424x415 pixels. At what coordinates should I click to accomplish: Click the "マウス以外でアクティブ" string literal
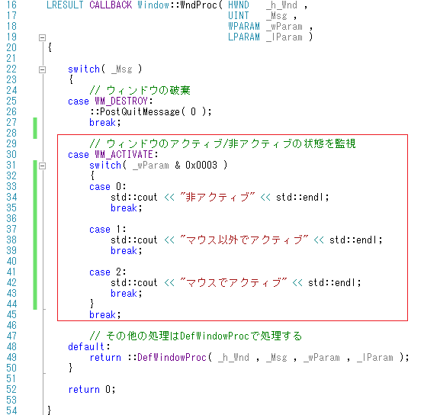[x=244, y=240]
